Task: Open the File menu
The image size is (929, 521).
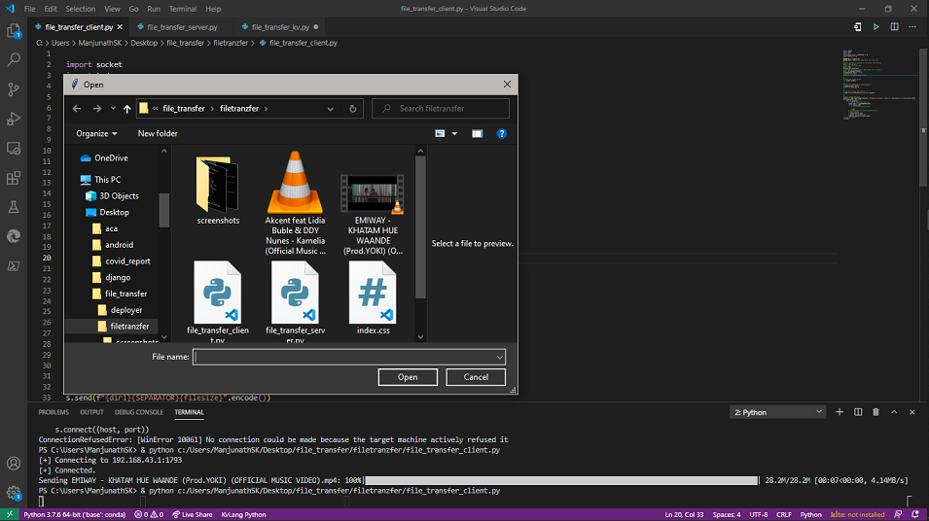Action: [29, 9]
